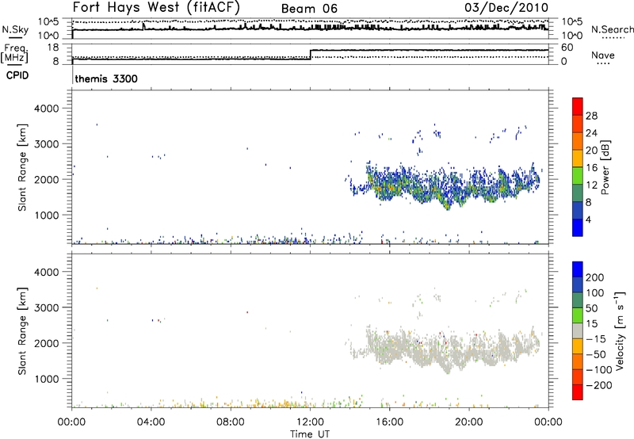634x439 pixels.
Task: Click the yellow 16-20 dB Power colorbar band
Action: 578,158
